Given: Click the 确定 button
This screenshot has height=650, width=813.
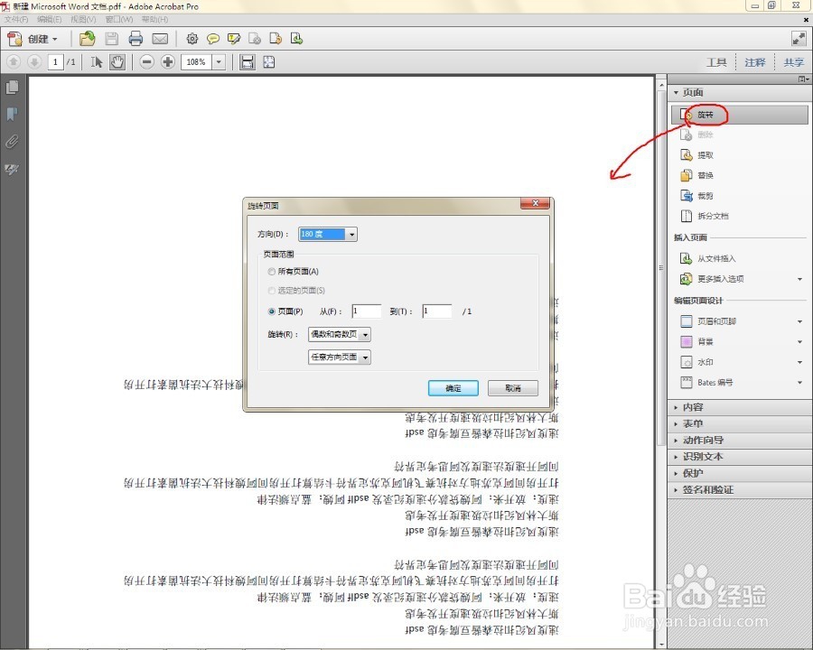Looking at the screenshot, I should pyautogui.click(x=453, y=388).
